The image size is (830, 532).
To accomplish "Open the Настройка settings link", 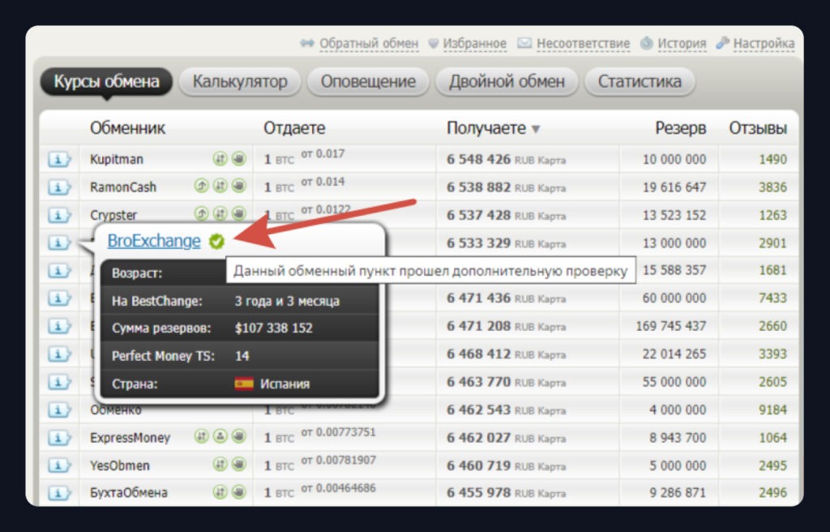I will [x=763, y=43].
